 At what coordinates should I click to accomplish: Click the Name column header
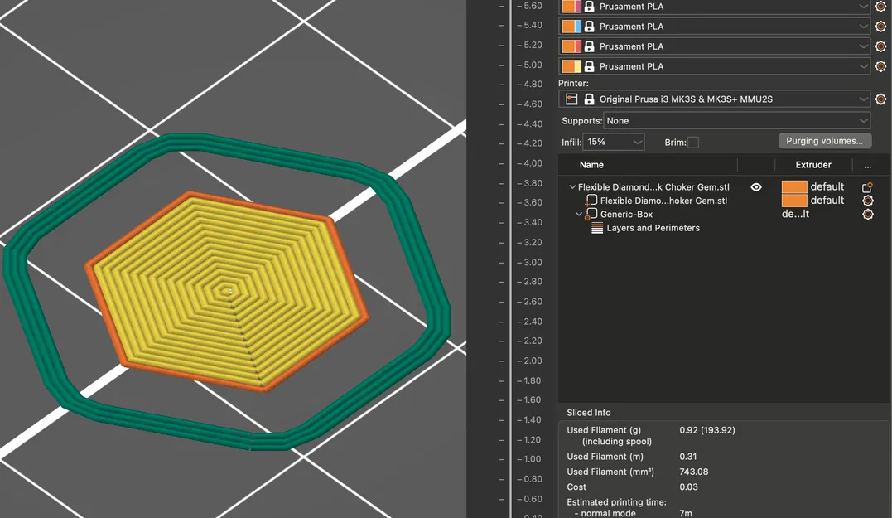click(591, 164)
